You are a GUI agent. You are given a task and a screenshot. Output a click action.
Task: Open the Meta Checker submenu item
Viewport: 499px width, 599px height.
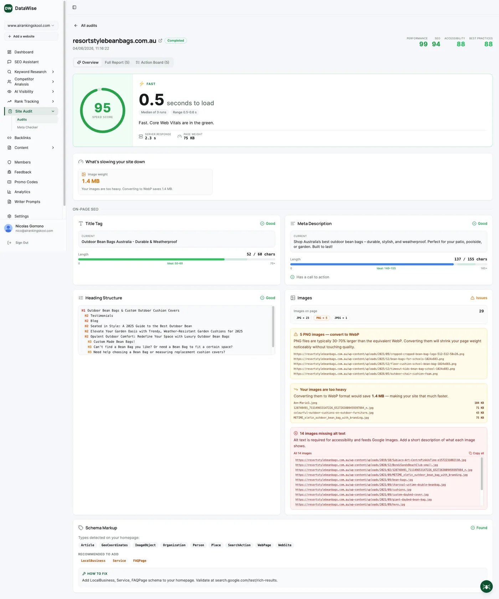coord(36,128)
